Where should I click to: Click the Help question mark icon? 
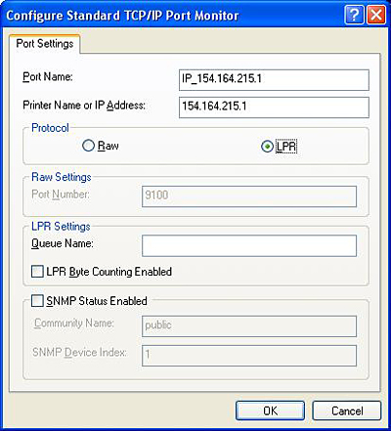(x=354, y=15)
